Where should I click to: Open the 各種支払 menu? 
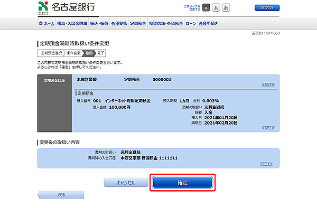119,24
